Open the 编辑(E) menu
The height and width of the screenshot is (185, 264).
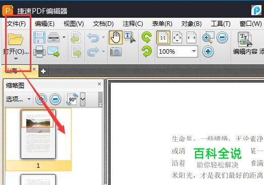tap(45, 24)
